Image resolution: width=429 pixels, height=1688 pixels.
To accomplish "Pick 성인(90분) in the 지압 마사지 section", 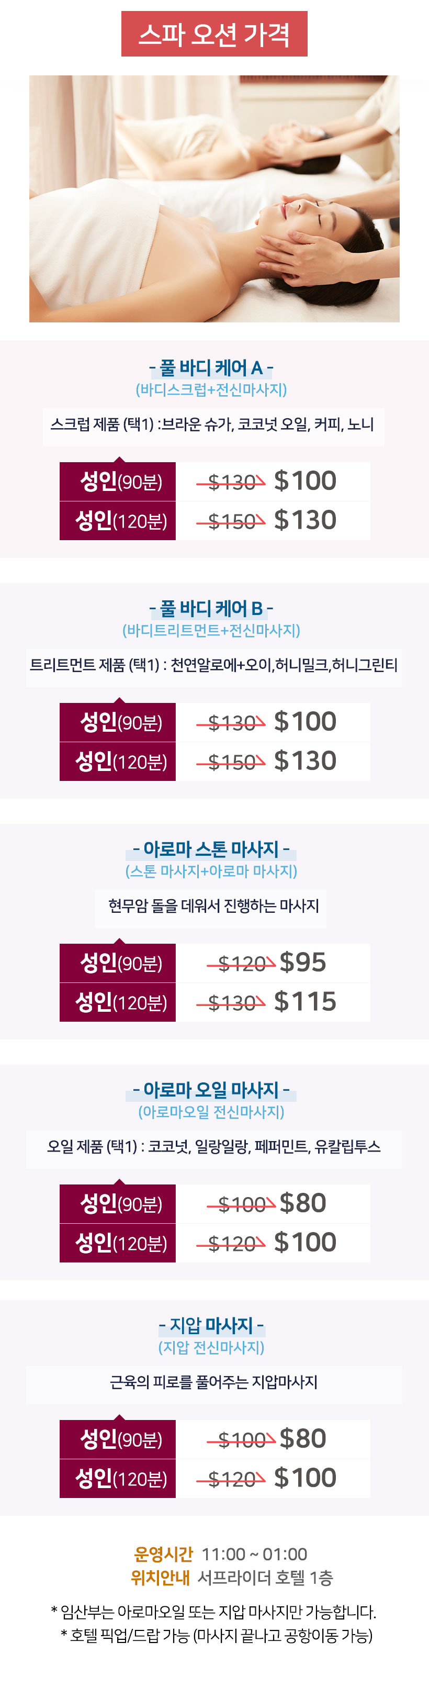I will tap(118, 1439).
